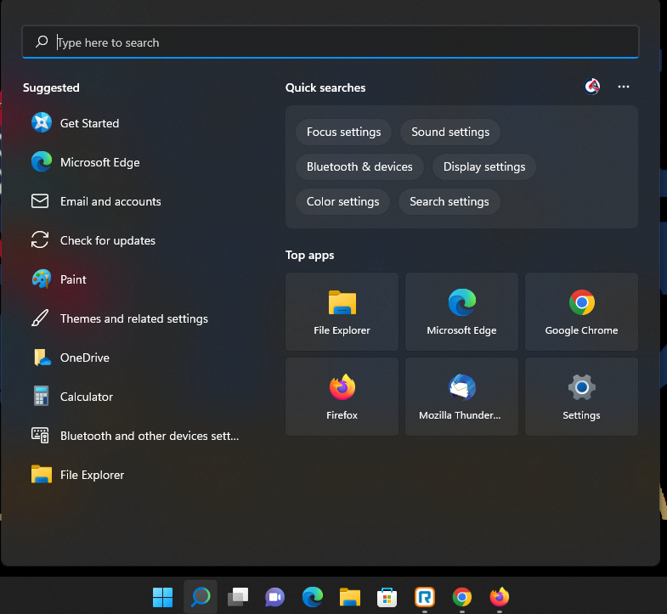
Task: Launch Microsoft Edge from the taskbar
Action: pos(313,597)
